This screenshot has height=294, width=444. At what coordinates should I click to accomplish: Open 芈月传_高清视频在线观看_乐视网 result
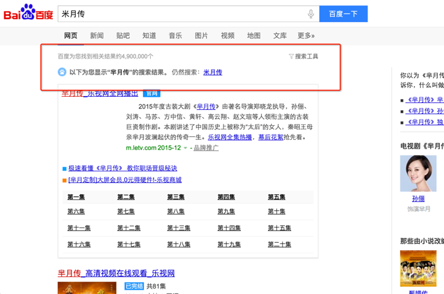click(x=116, y=273)
